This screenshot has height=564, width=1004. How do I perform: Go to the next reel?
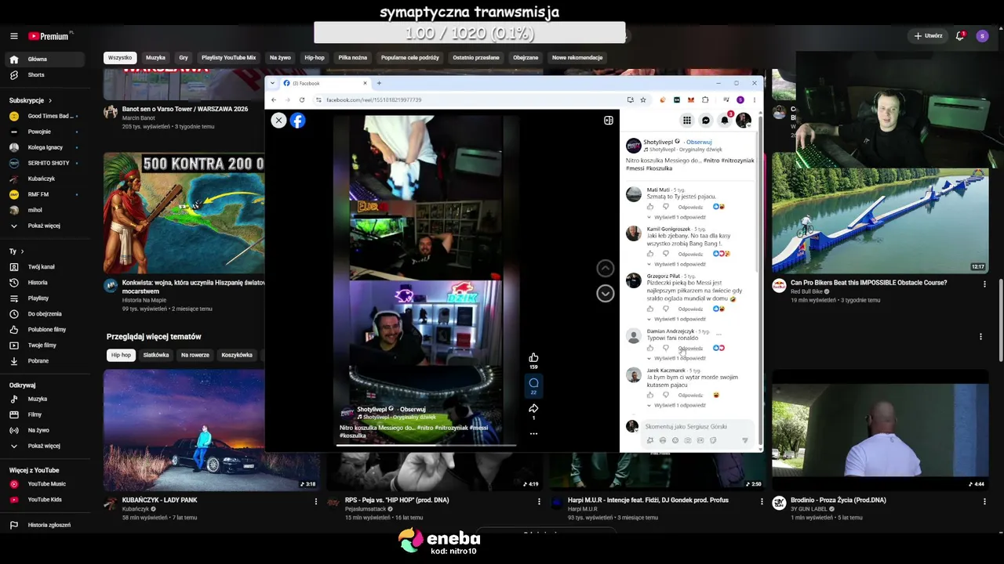pos(605,293)
